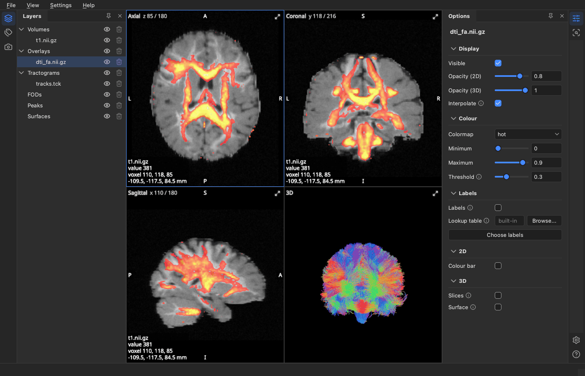Show info for Threshold option

[x=479, y=177]
